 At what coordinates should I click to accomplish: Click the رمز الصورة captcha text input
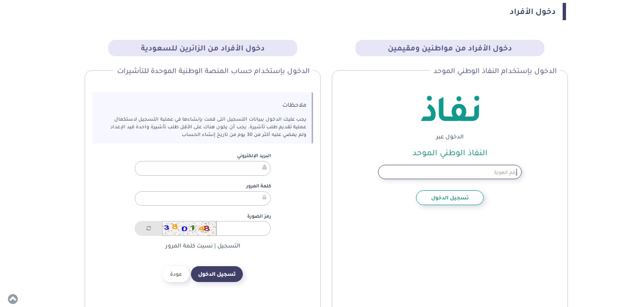tap(243, 228)
